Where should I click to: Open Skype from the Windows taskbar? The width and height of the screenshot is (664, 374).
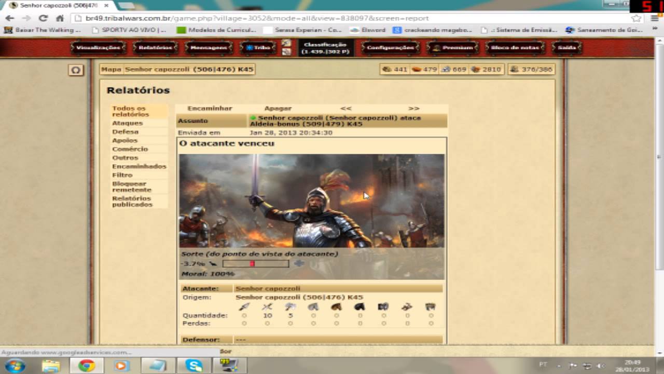coord(193,366)
